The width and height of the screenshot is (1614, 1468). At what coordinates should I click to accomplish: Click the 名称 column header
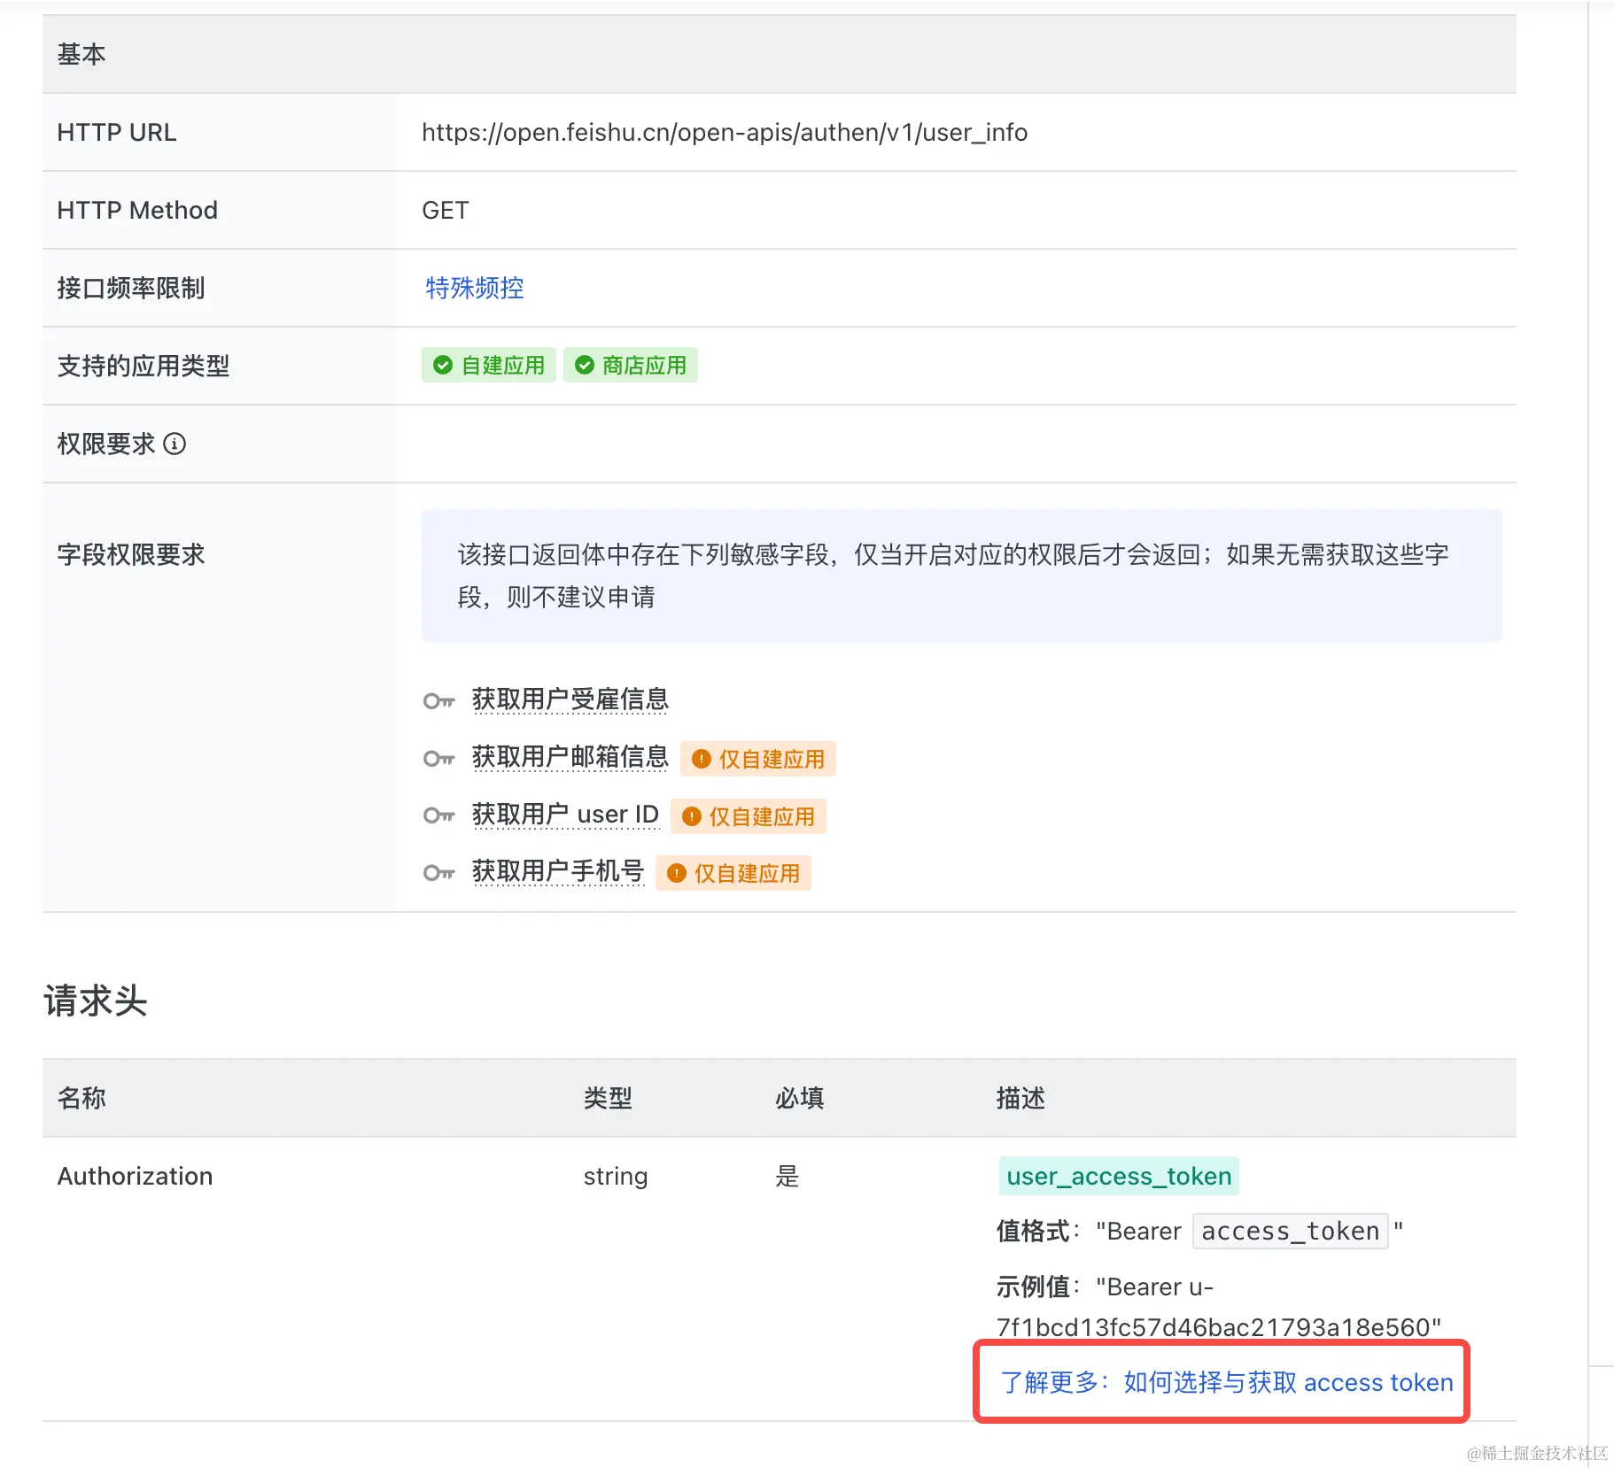[x=81, y=1098]
